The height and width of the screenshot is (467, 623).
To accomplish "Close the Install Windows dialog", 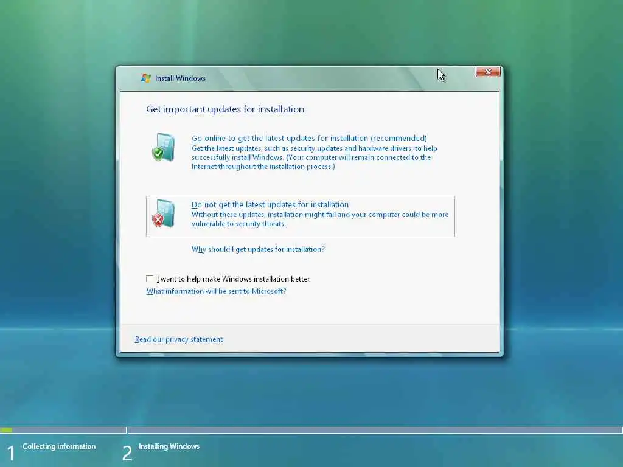I will (488, 72).
